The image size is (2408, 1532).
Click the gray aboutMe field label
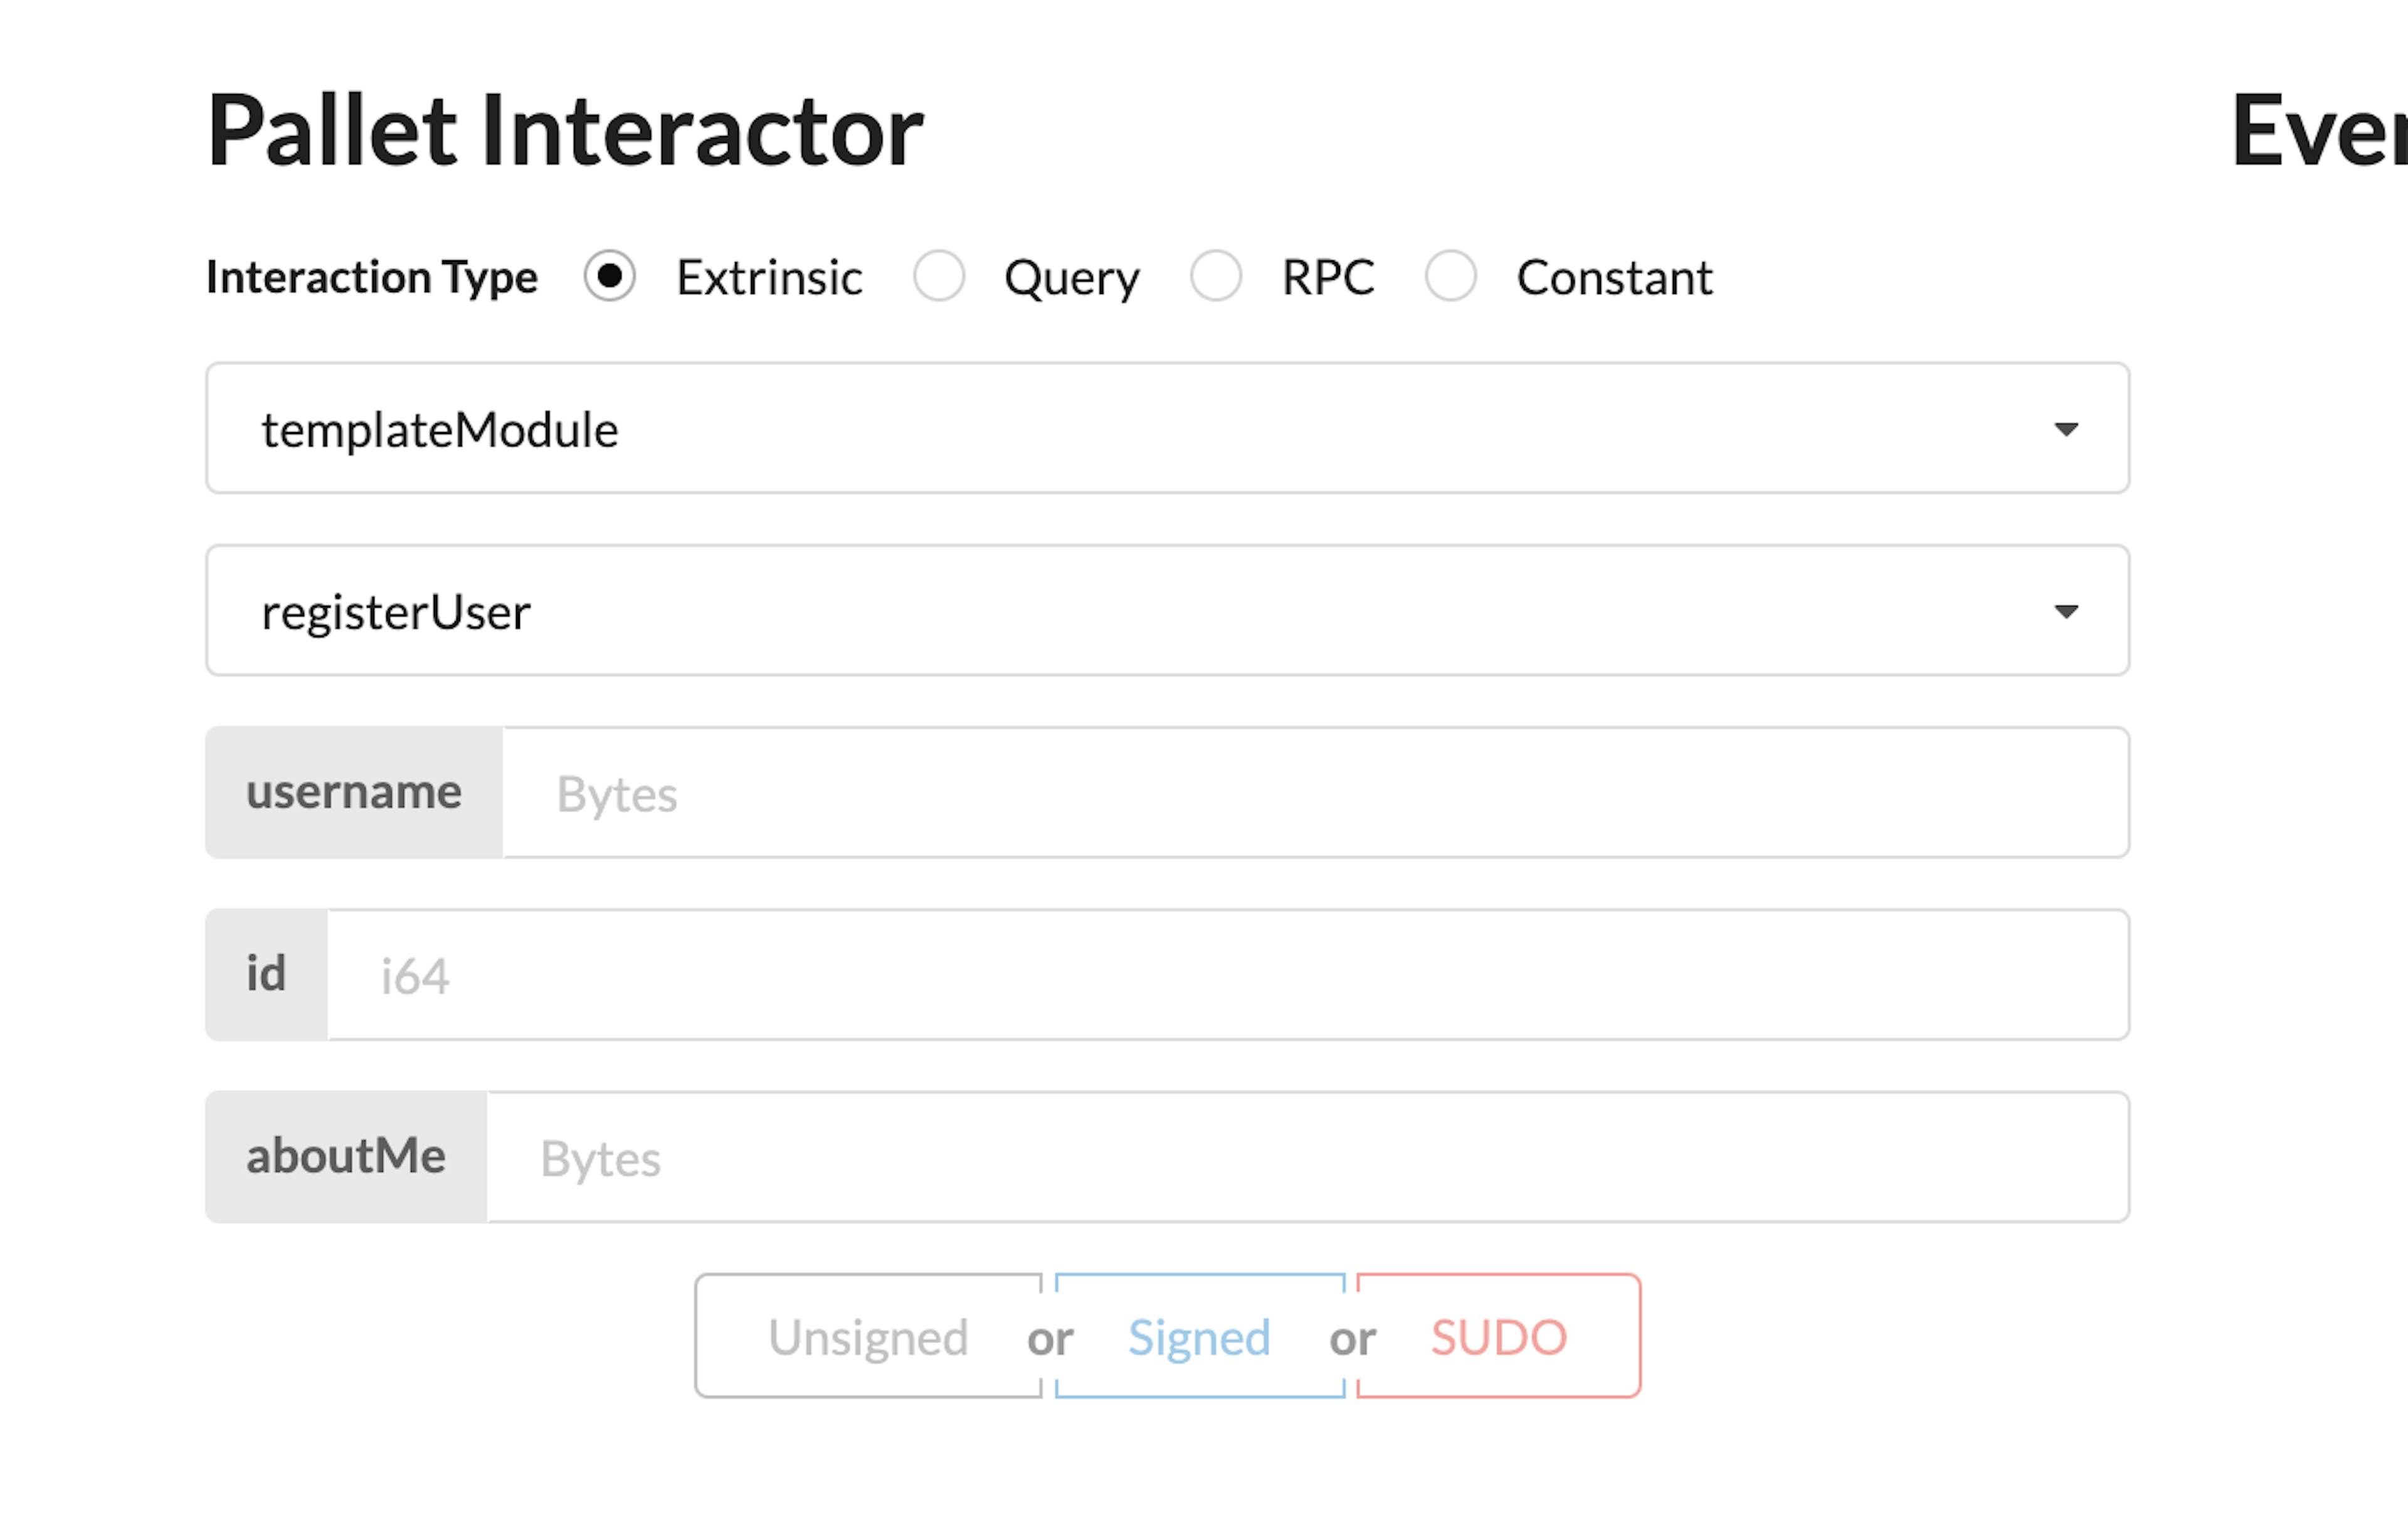346,1157
